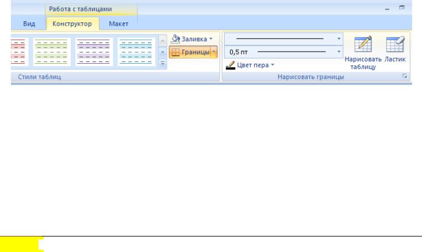Click the Заливка paint bucket icon
Image resolution: width=422 pixels, height=252 pixels.
point(175,39)
